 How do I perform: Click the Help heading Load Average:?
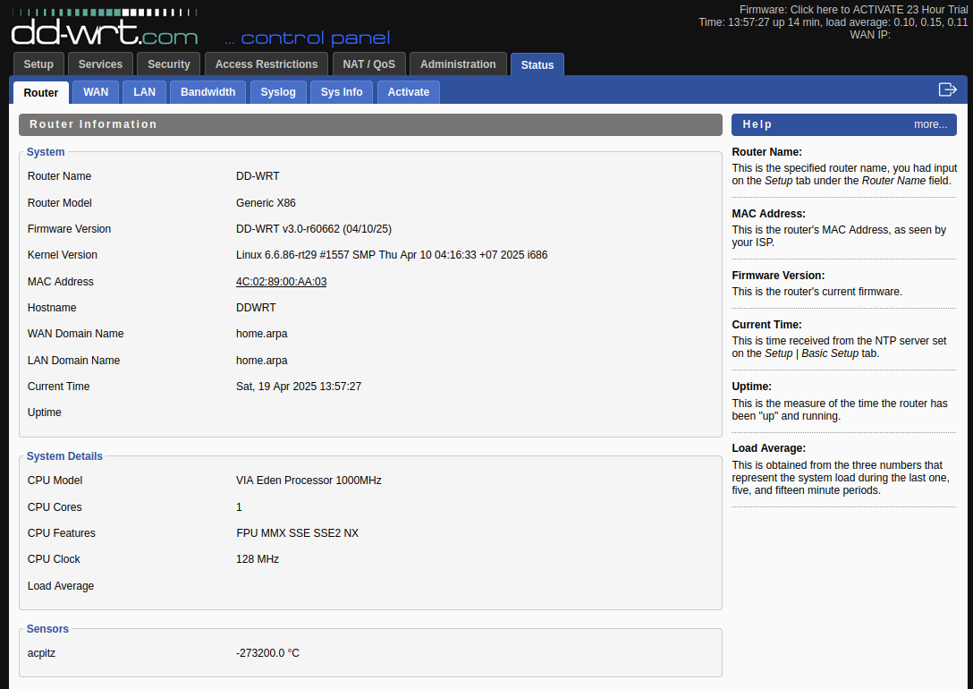coord(768,448)
